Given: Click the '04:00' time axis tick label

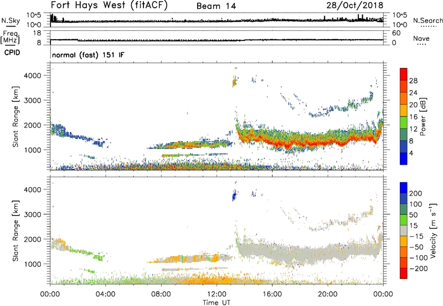Looking at the screenshot, I should [x=106, y=294].
